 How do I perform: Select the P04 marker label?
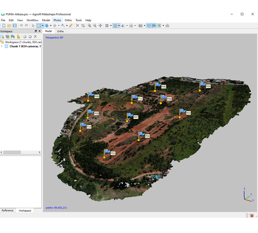(x=208, y=86)
